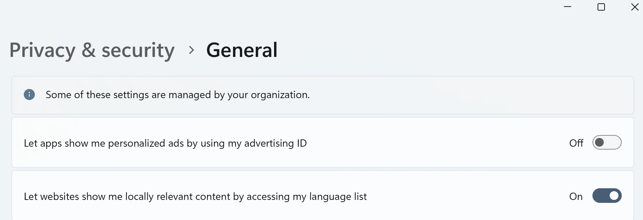This screenshot has height=220, width=643.
Task: Disable the language list websites toggle
Action: click(x=607, y=196)
